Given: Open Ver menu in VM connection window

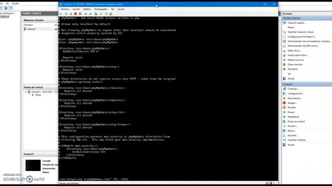Looking at the screenshot, I should (113, 9).
